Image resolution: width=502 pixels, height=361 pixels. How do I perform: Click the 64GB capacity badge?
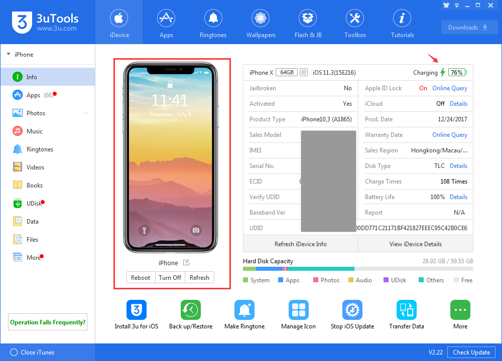click(287, 72)
